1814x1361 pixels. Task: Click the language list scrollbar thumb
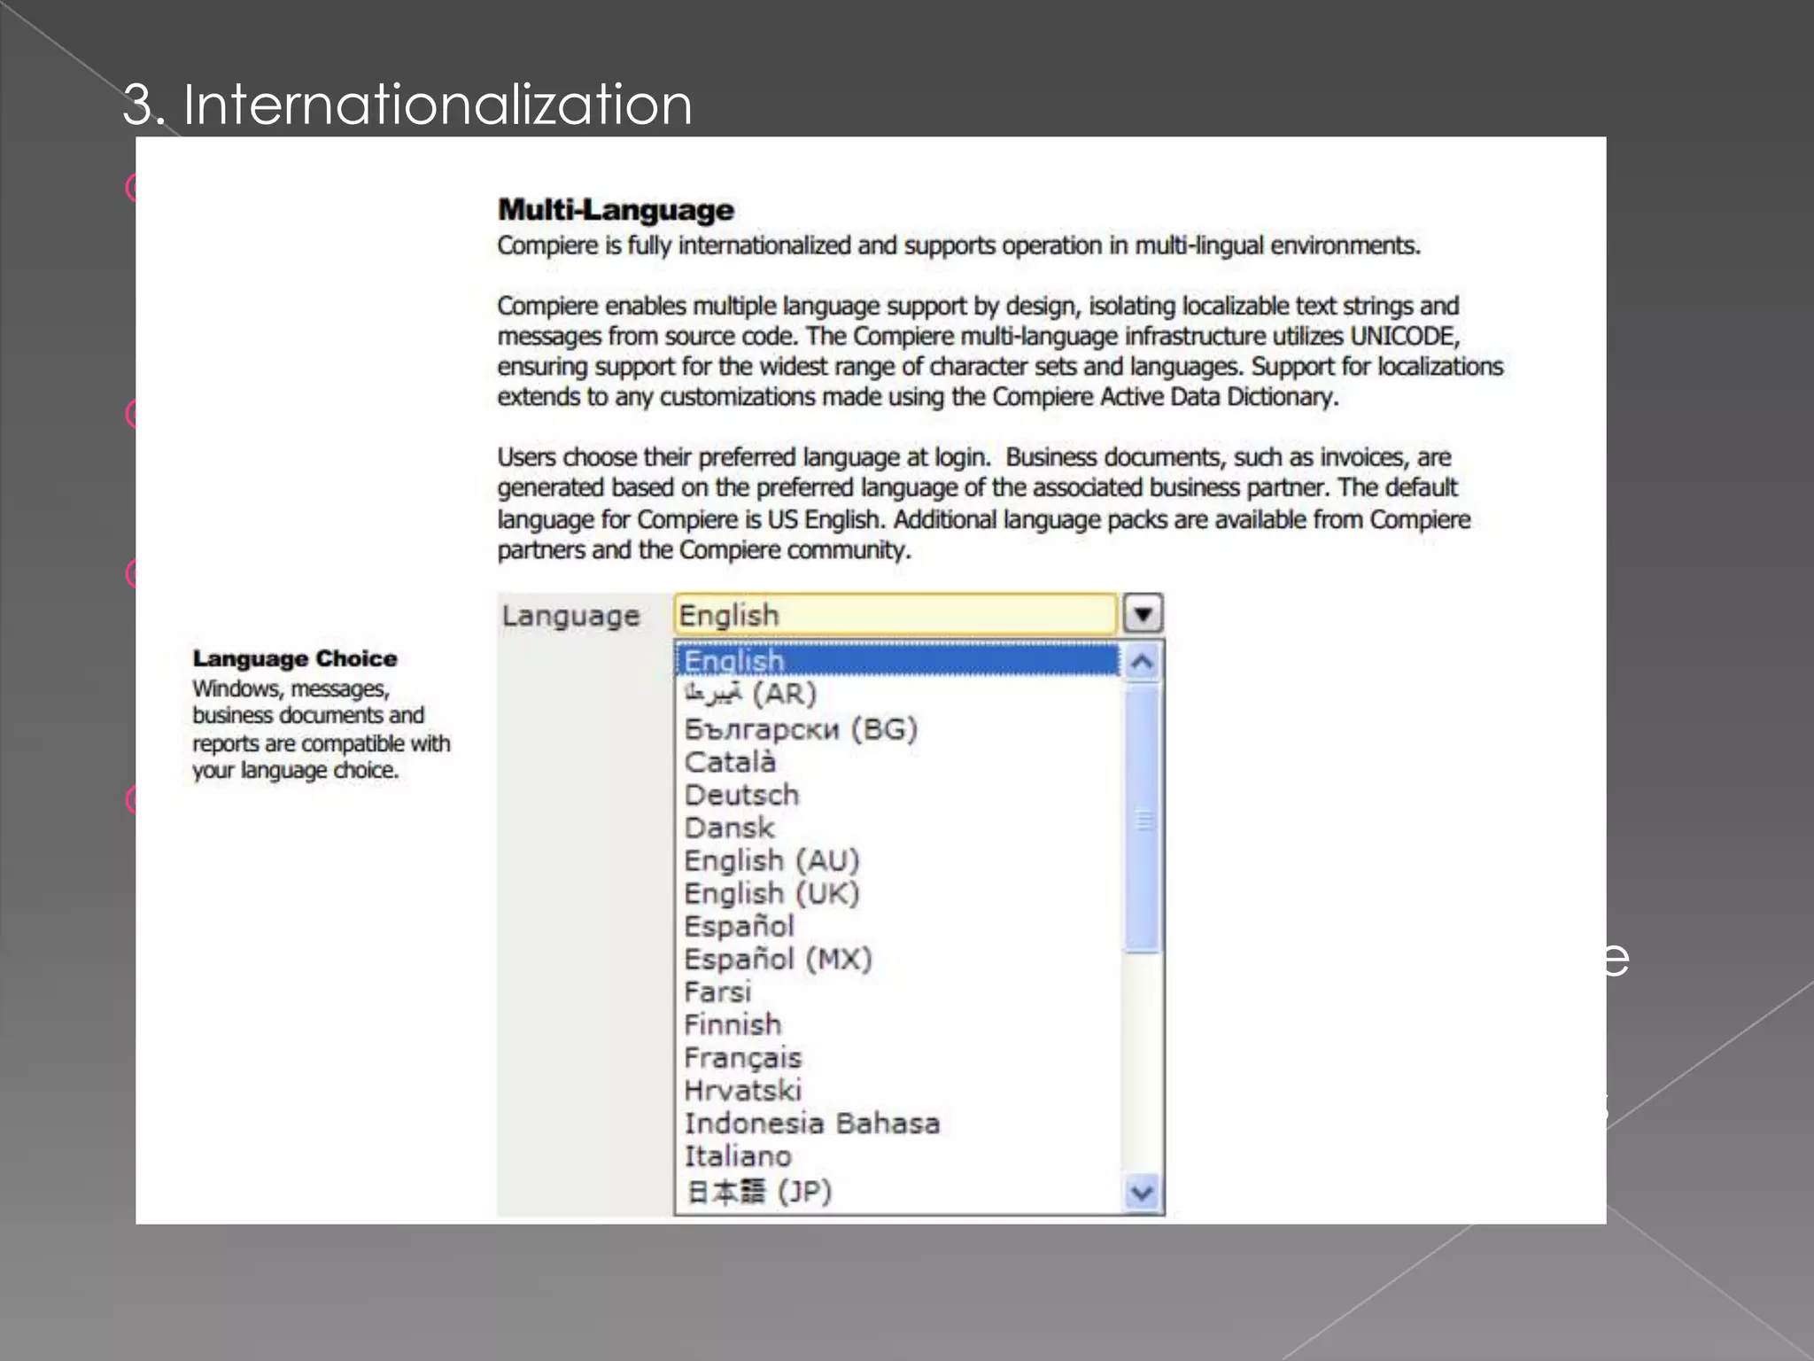[x=1143, y=820]
